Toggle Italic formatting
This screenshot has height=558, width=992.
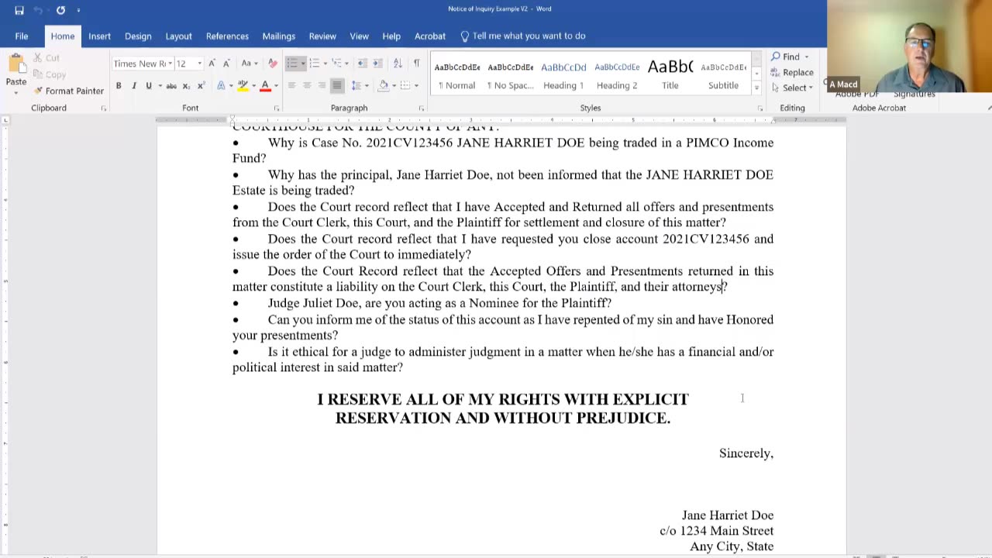(134, 85)
